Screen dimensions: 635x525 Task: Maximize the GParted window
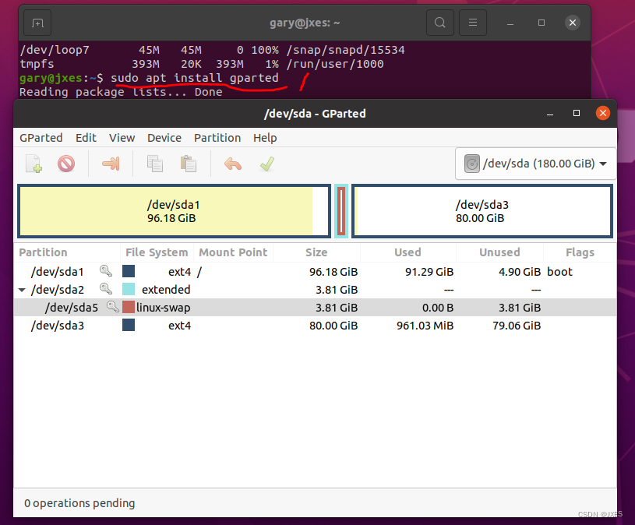point(577,114)
